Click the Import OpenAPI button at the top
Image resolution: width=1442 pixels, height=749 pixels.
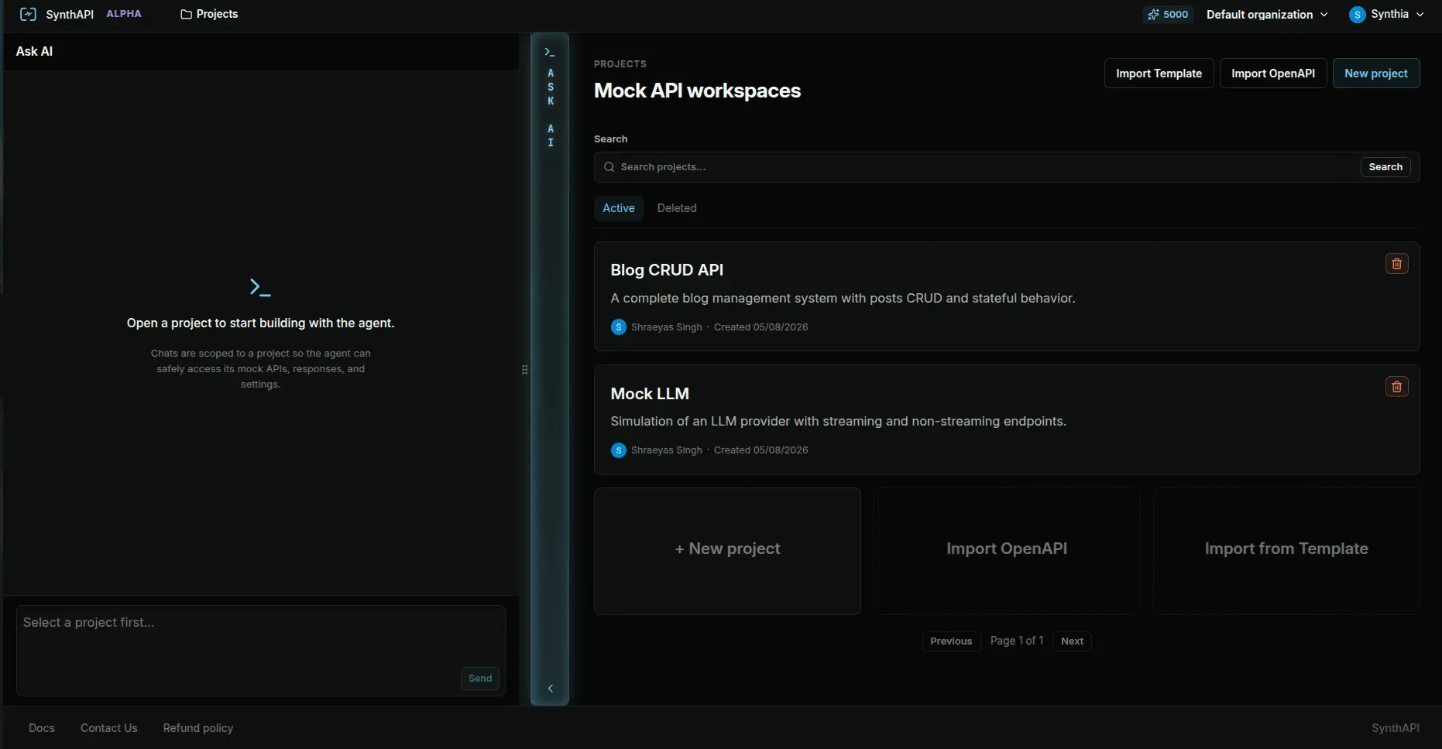(x=1273, y=74)
